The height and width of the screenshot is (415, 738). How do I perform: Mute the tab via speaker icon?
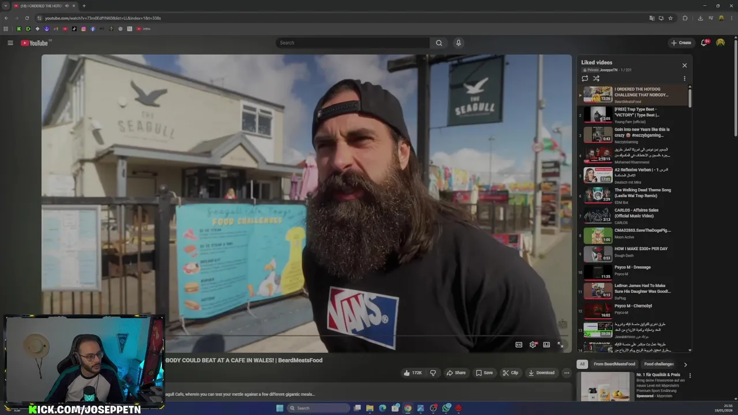(x=67, y=6)
